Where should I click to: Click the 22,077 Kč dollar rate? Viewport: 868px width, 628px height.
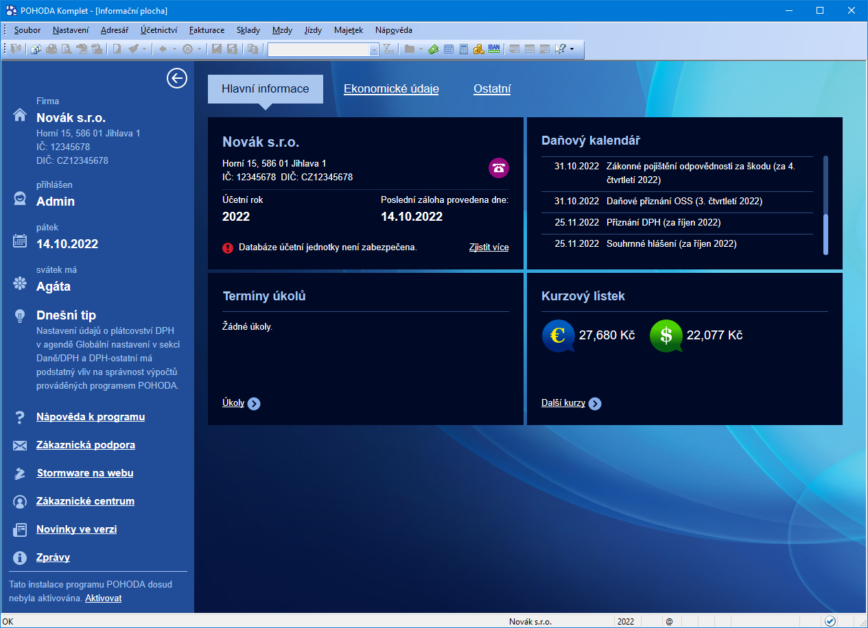[715, 335]
